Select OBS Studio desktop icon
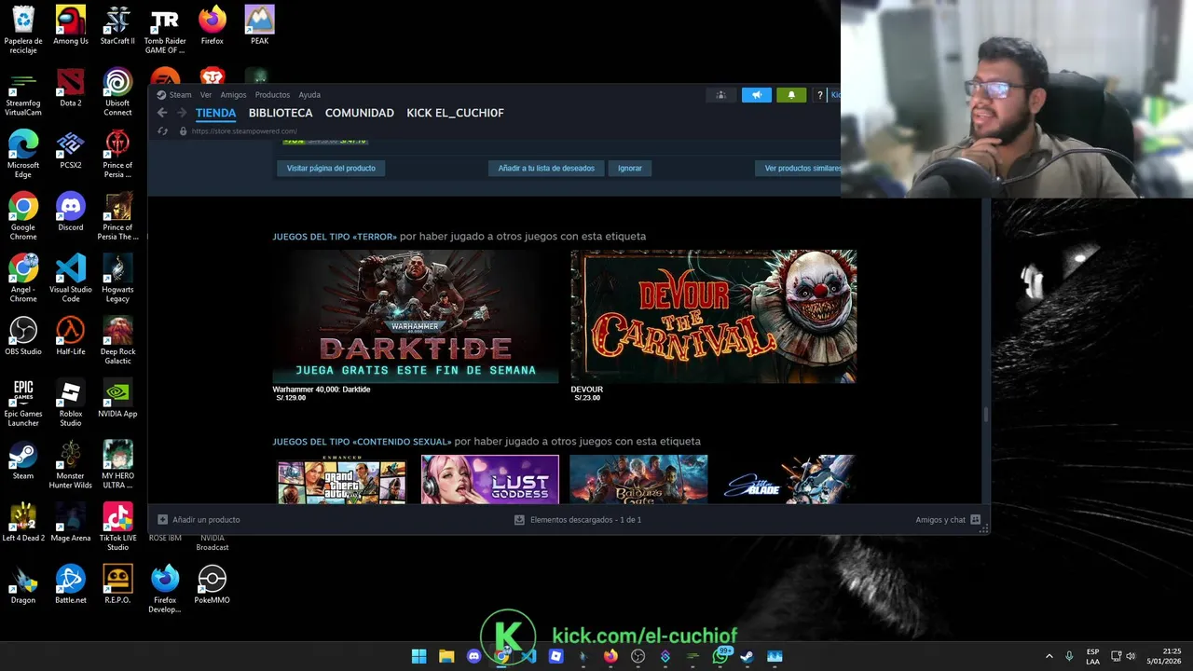Viewport: 1193px width, 671px height. click(x=23, y=336)
